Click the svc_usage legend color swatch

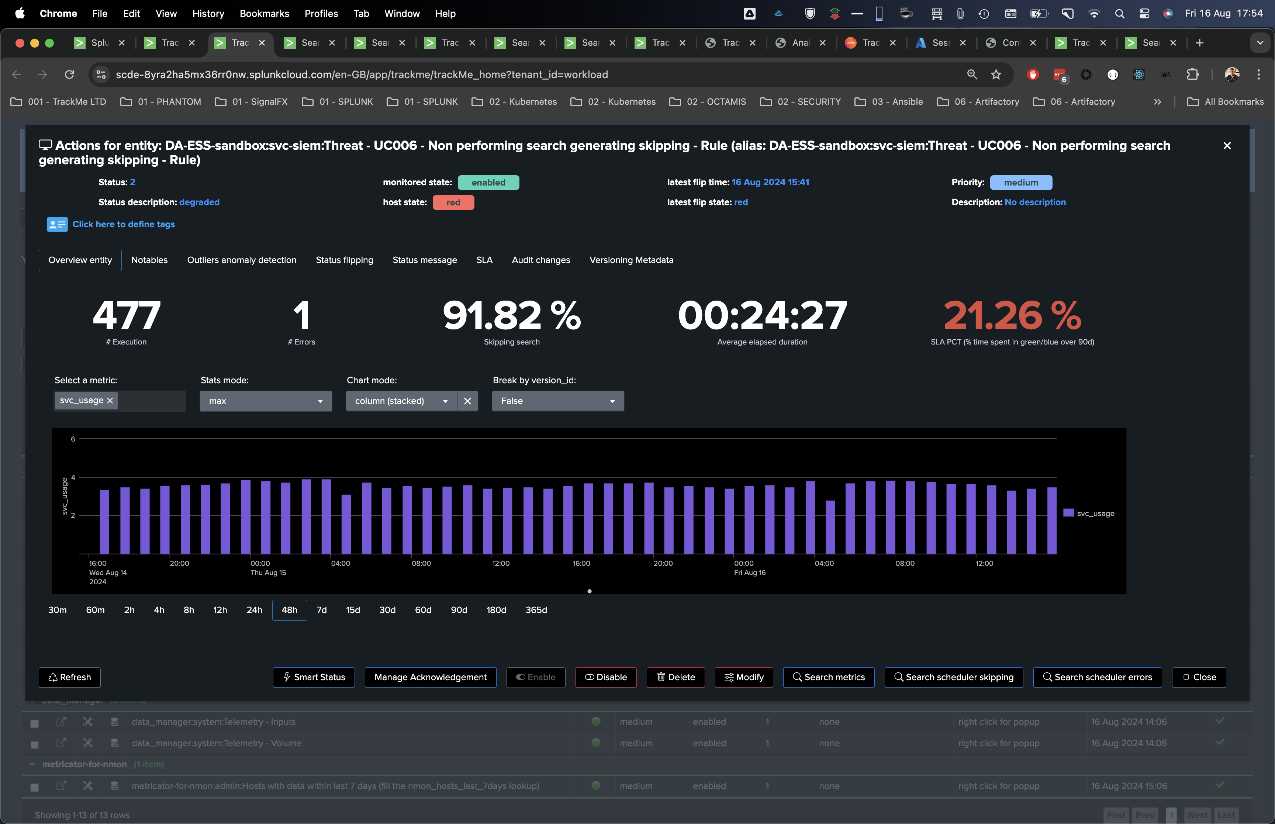(1068, 513)
